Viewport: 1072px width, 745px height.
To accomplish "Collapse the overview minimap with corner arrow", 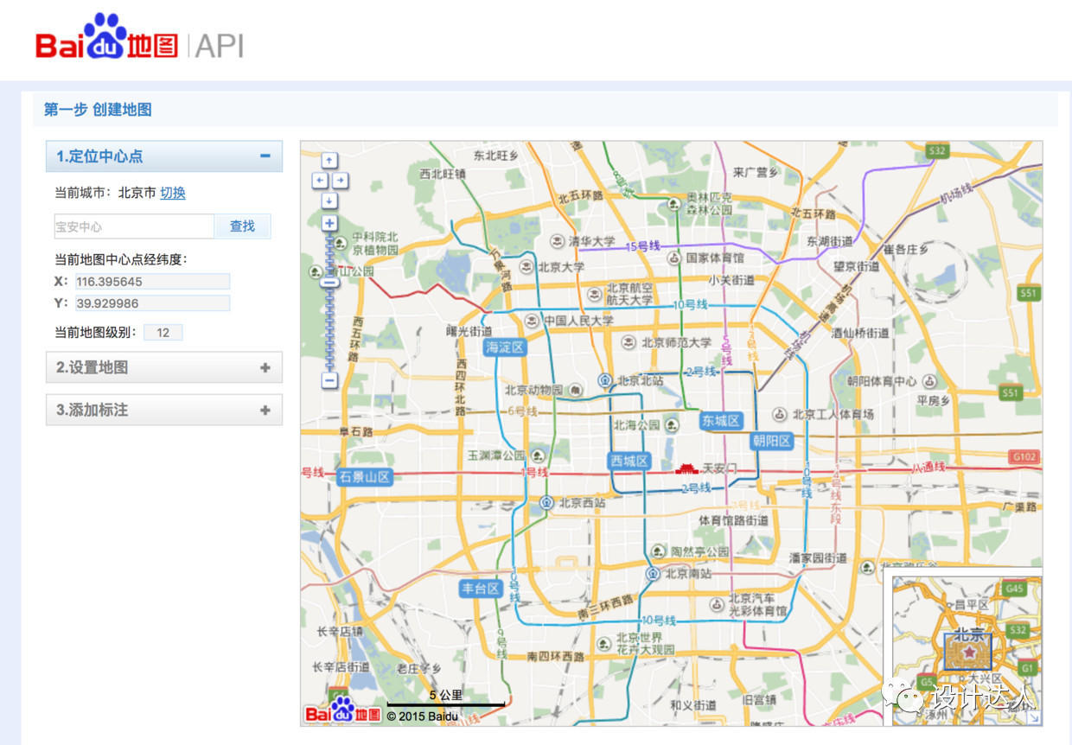I will (x=1032, y=716).
